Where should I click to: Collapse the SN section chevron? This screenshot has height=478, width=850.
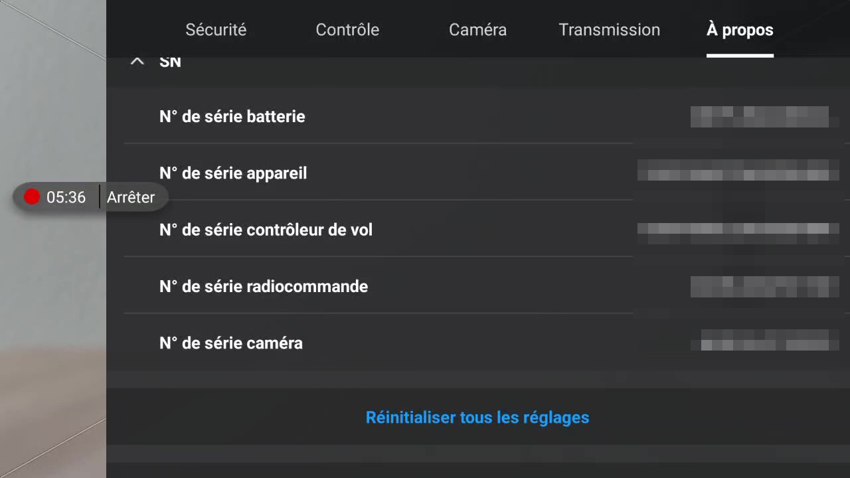point(137,62)
